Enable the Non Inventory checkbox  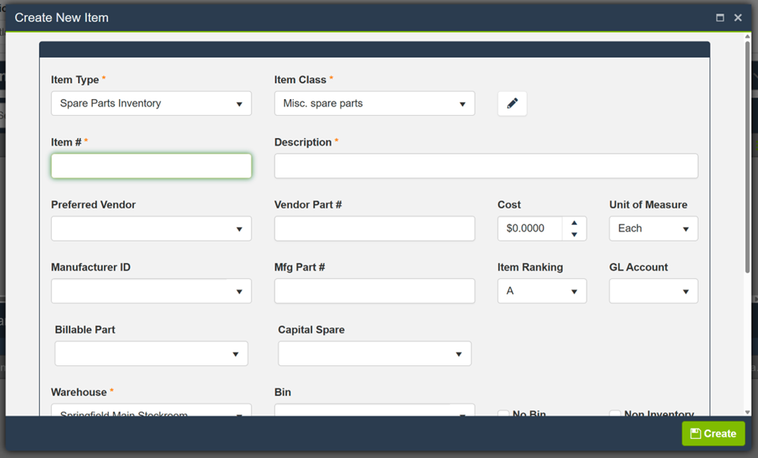[x=615, y=414]
